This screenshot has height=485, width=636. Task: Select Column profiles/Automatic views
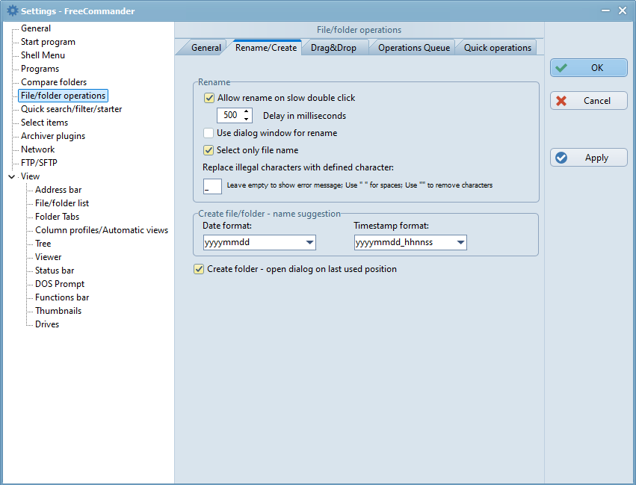(x=102, y=230)
